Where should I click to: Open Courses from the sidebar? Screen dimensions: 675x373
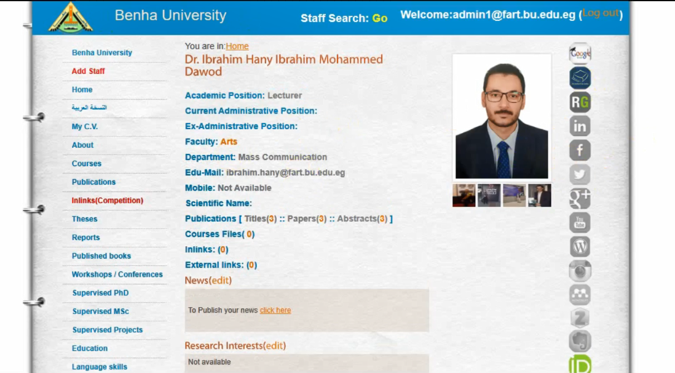click(x=87, y=164)
